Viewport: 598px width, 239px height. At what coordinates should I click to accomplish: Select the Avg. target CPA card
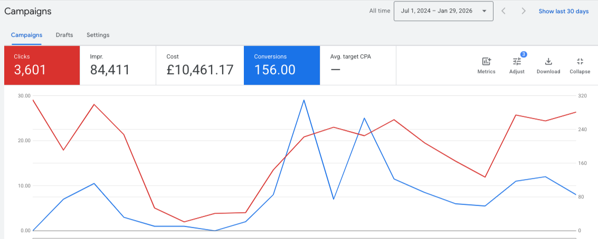(358, 65)
